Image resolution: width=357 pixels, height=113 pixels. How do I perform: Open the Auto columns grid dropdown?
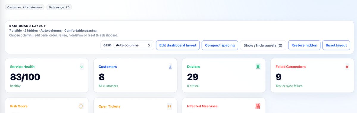133,45
